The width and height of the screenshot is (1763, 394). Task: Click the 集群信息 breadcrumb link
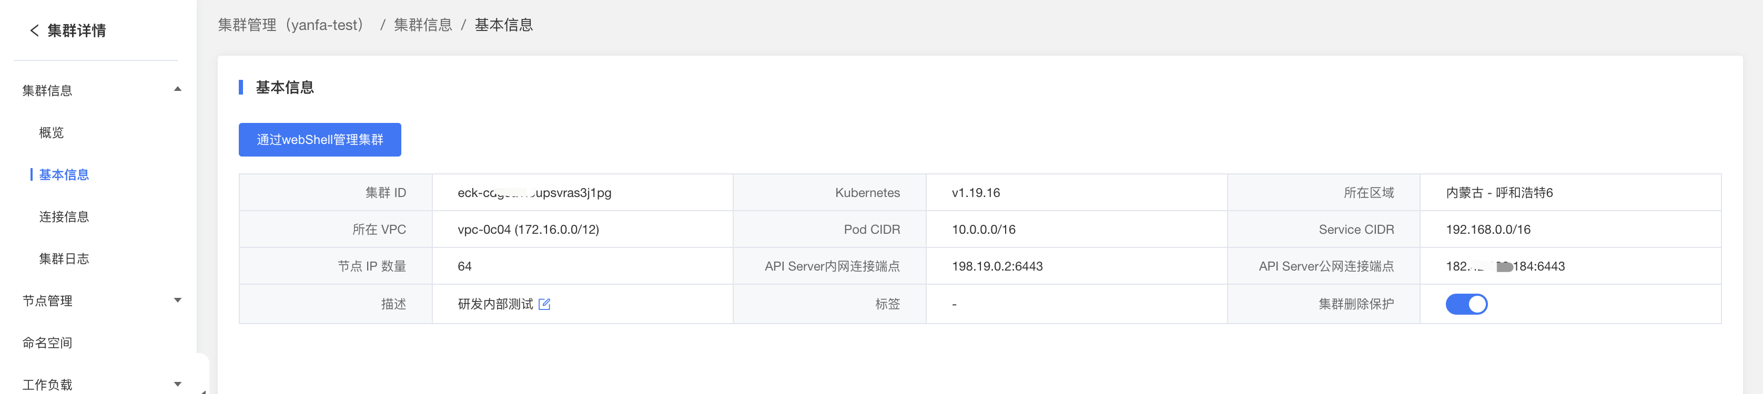423,25
